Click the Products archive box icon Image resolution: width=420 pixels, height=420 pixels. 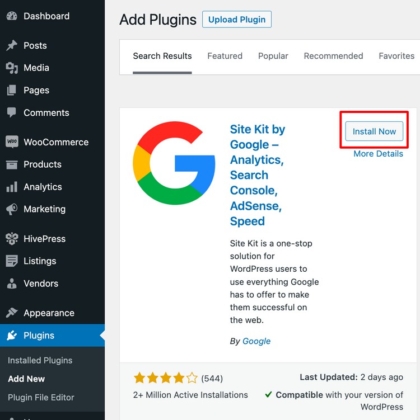pos(12,165)
